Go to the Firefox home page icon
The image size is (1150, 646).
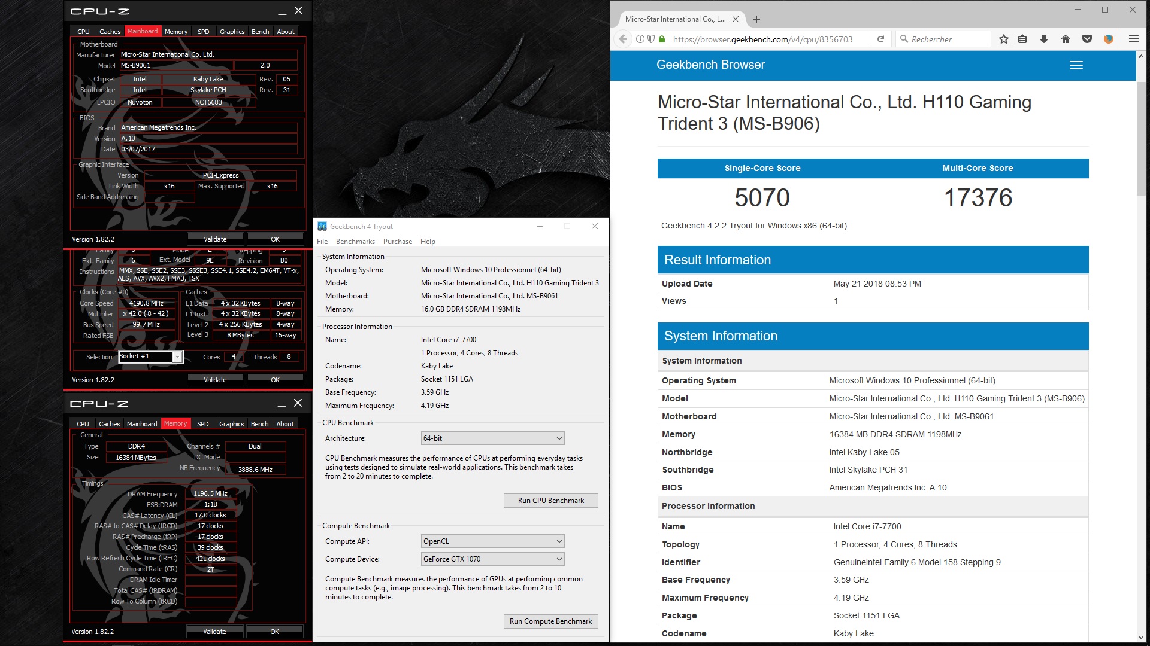(1065, 39)
